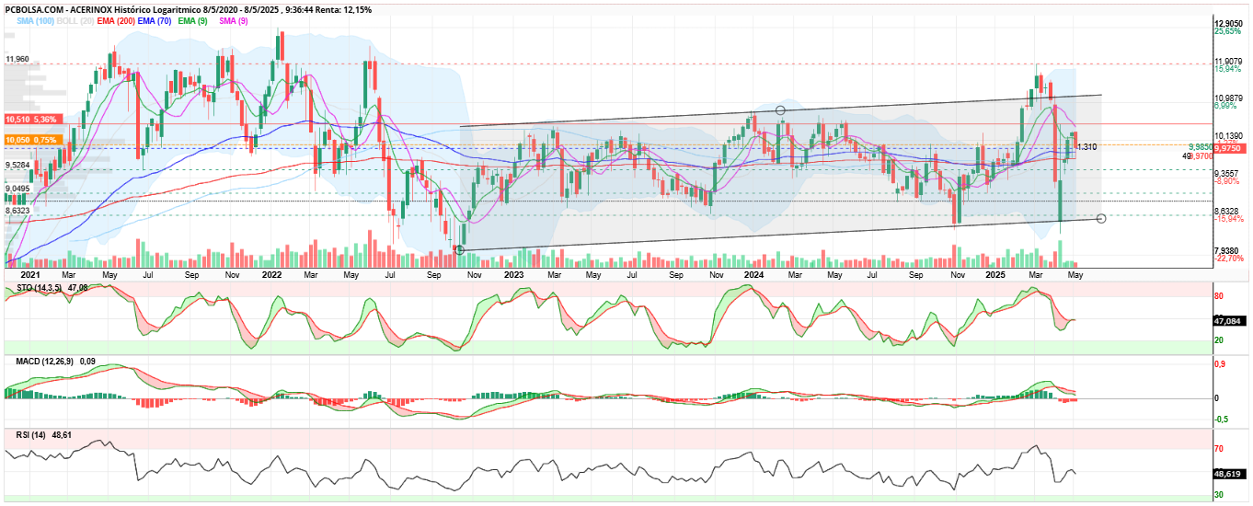
Task: Click the 2024 year label on time axis
Action: pyautogui.click(x=753, y=275)
